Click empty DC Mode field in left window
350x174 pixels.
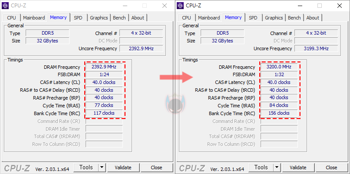pos(141,41)
